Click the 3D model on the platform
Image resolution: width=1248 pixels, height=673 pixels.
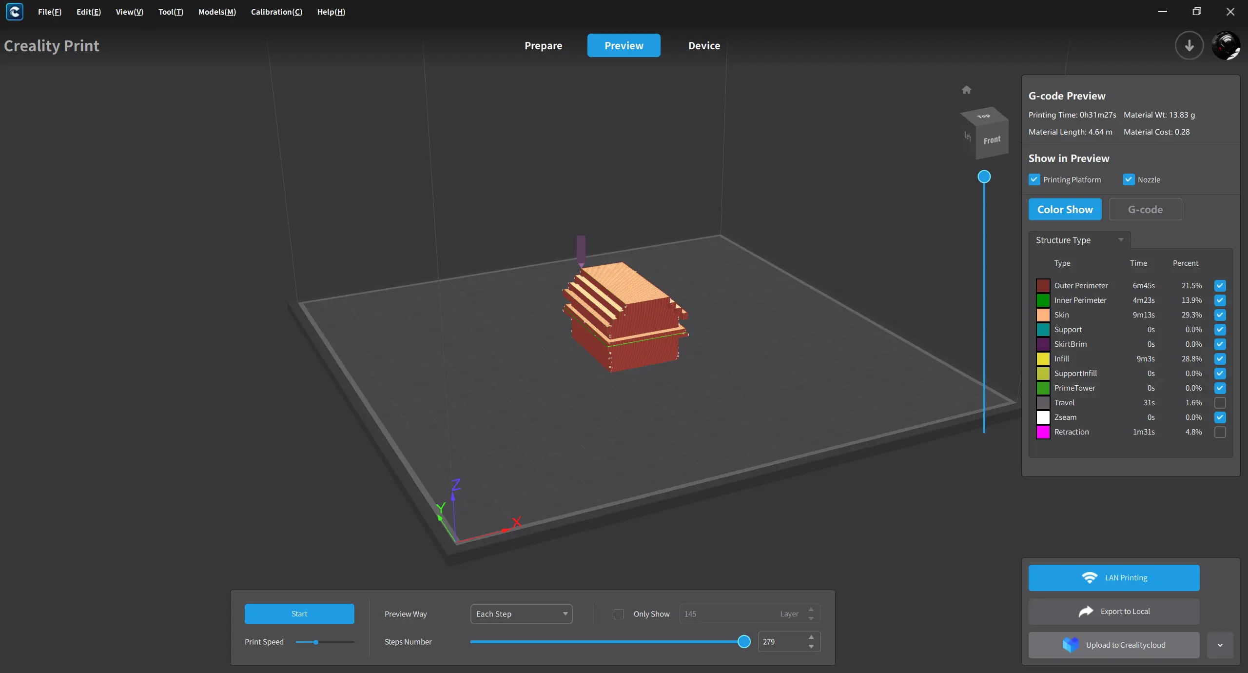(625, 317)
